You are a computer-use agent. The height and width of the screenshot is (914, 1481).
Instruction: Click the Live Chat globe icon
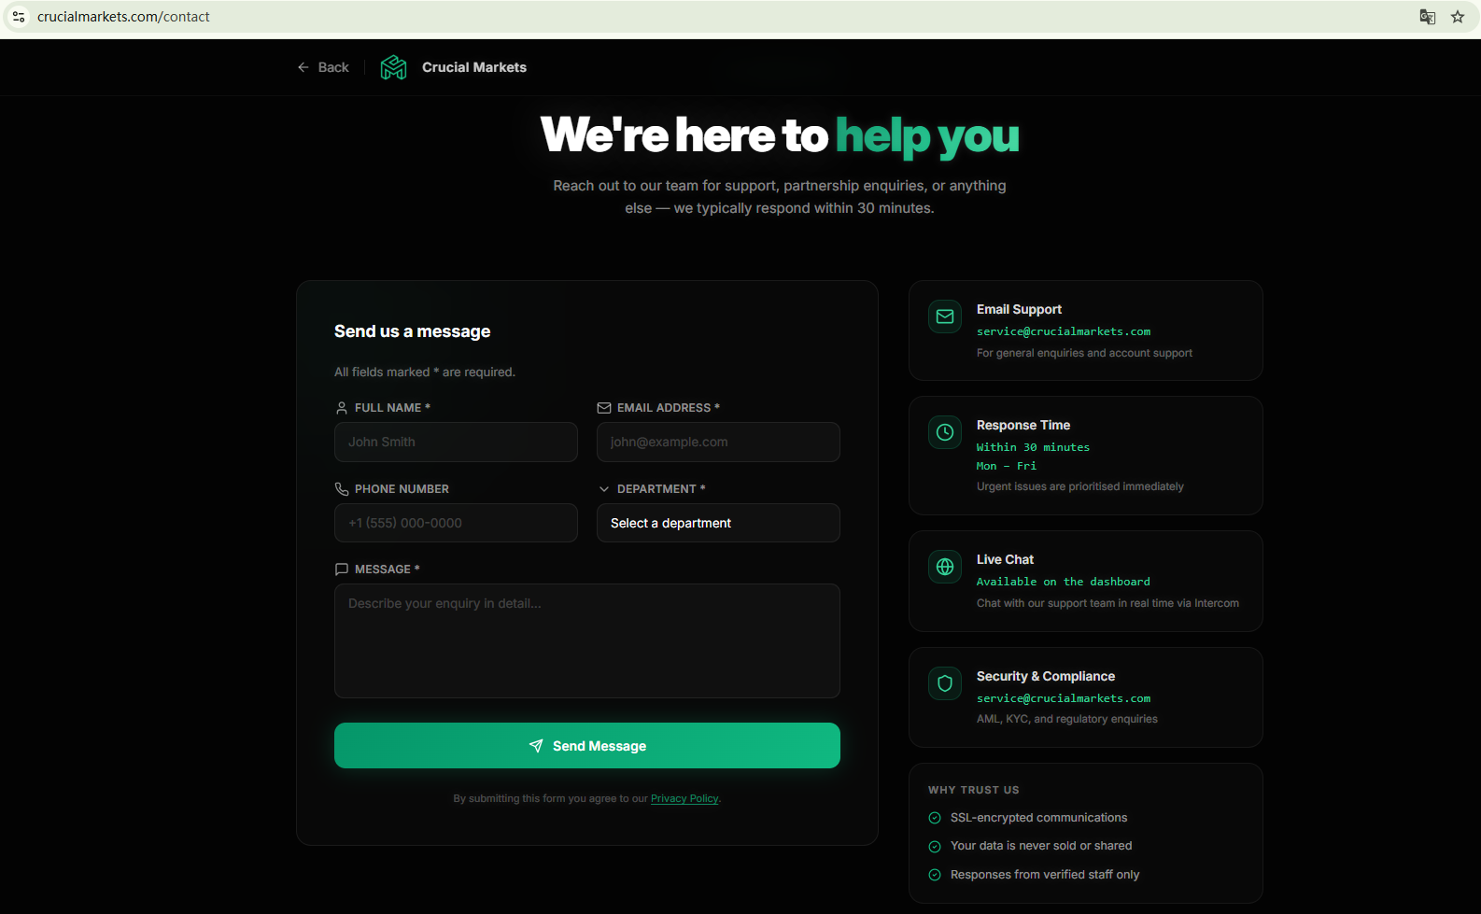pyautogui.click(x=945, y=567)
